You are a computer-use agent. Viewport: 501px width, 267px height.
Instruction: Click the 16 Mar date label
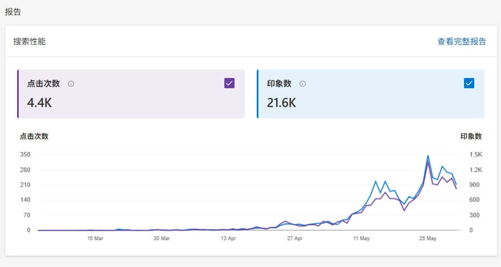(95, 239)
